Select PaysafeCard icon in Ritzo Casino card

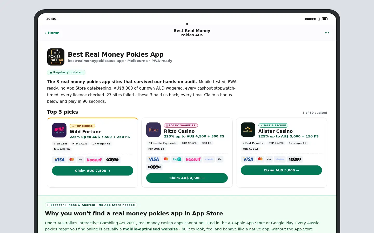click(209, 159)
